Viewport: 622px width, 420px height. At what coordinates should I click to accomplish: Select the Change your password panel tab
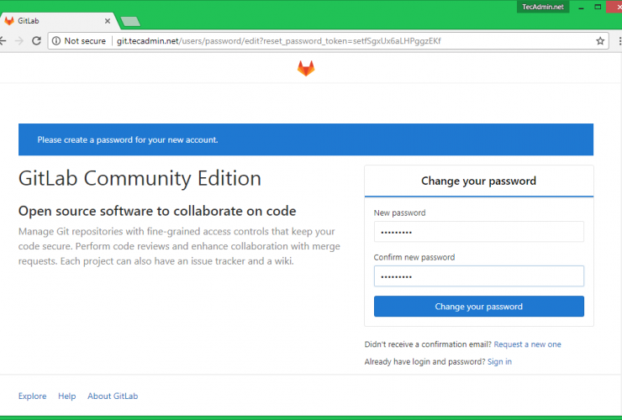(478, 181)
